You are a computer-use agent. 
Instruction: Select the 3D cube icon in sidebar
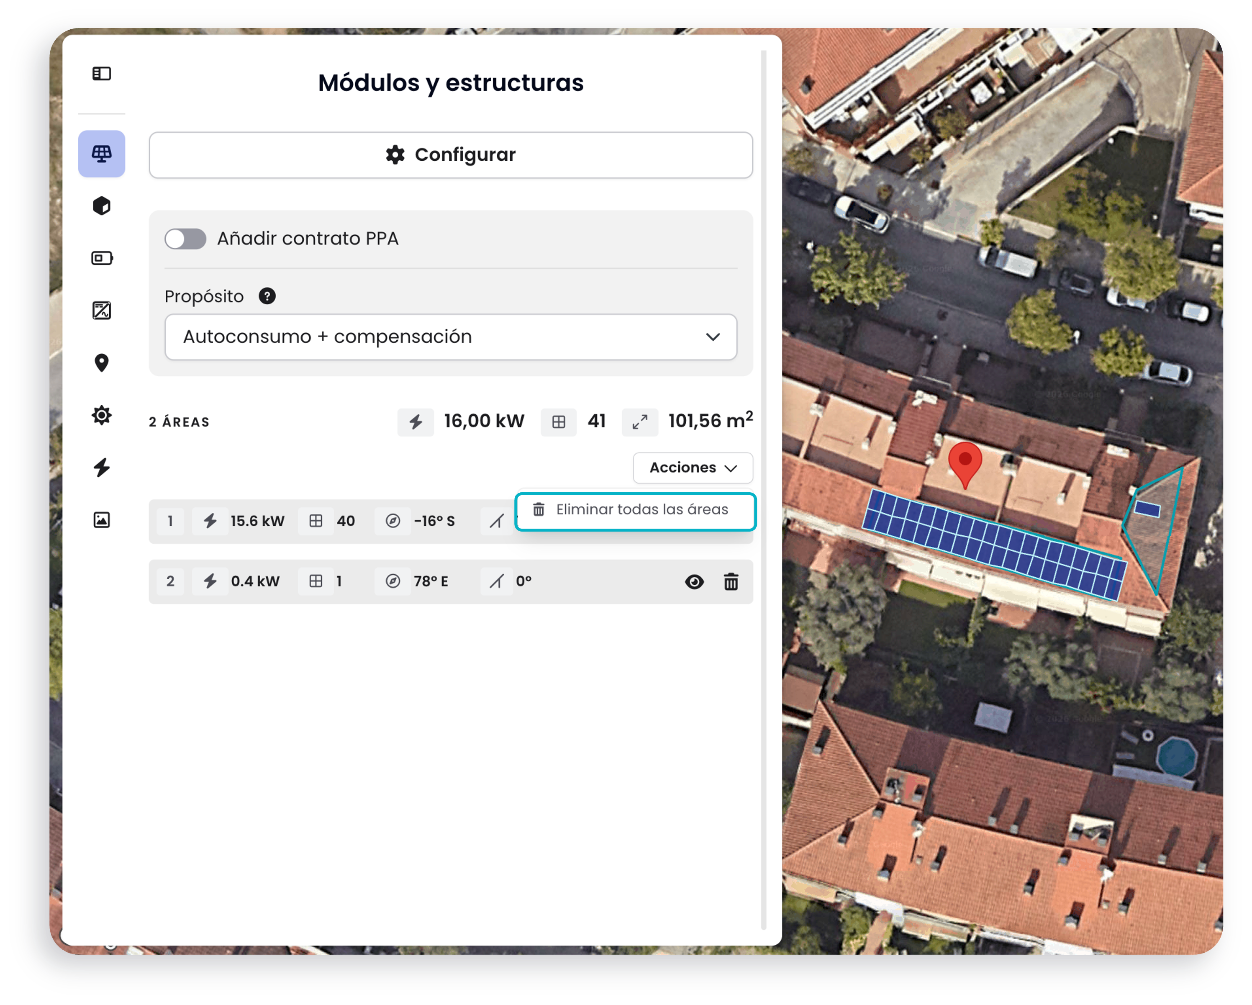pyautogui.click(x=102, y=206)
